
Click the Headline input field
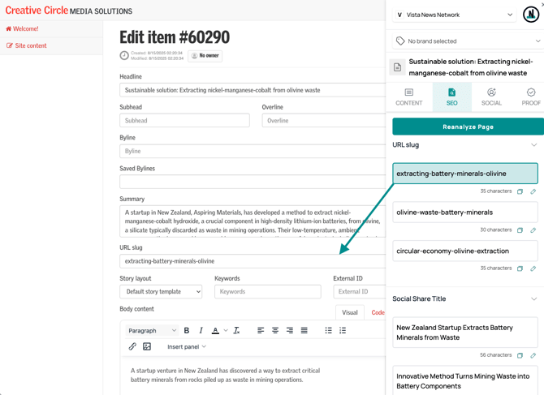tap(253, 90)
